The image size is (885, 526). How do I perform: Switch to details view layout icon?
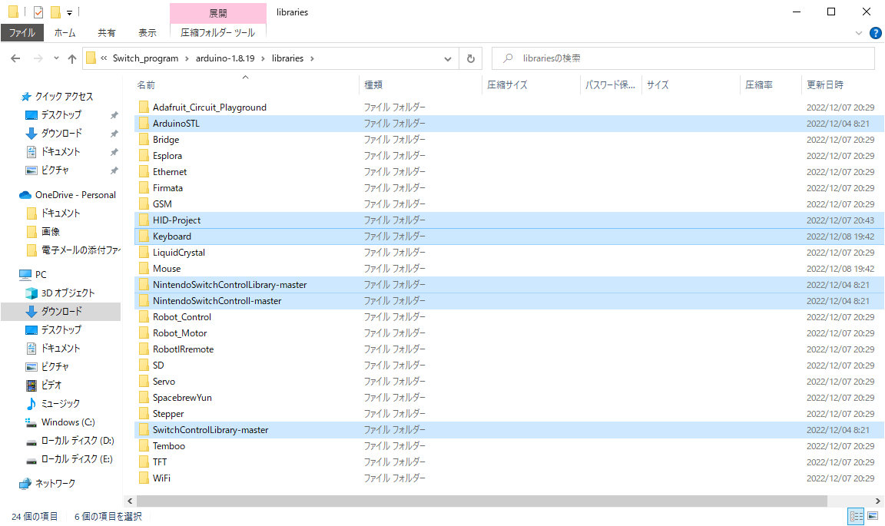pyautogui.click(x=857, y=516)
